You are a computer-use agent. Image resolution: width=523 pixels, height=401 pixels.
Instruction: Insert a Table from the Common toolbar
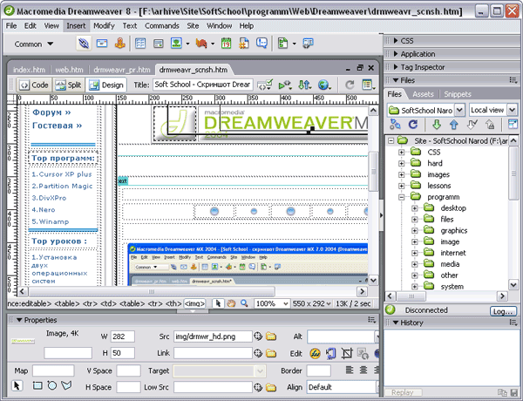[140, 44]
